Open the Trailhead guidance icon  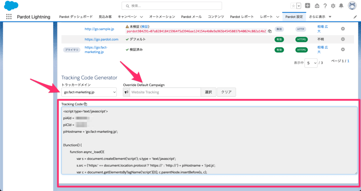click(x=317, y=6)
